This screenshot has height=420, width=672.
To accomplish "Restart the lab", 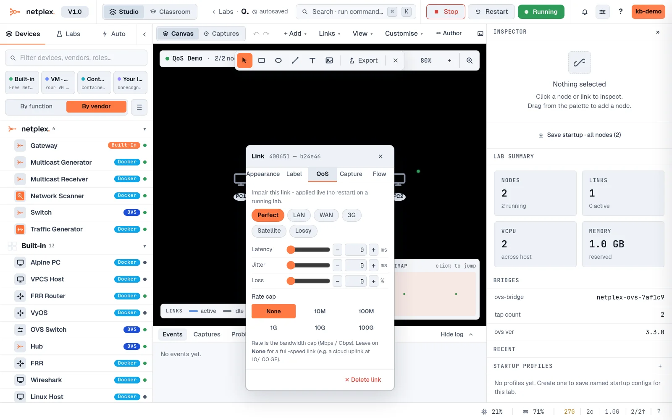I will 491,12.
